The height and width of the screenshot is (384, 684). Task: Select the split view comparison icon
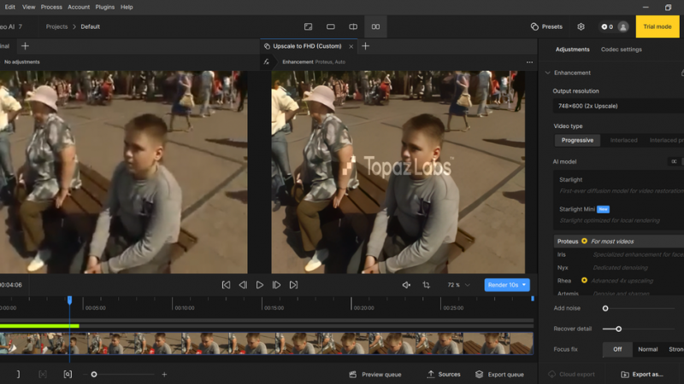[353, 26]
